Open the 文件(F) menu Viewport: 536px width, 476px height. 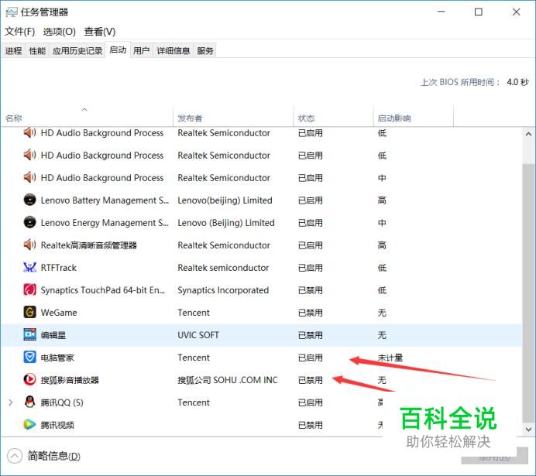[x=20, y=32]
